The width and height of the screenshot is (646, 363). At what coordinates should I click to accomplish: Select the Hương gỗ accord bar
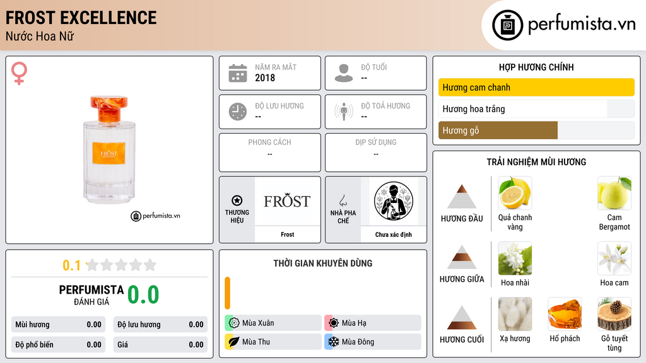coord(536,130)
